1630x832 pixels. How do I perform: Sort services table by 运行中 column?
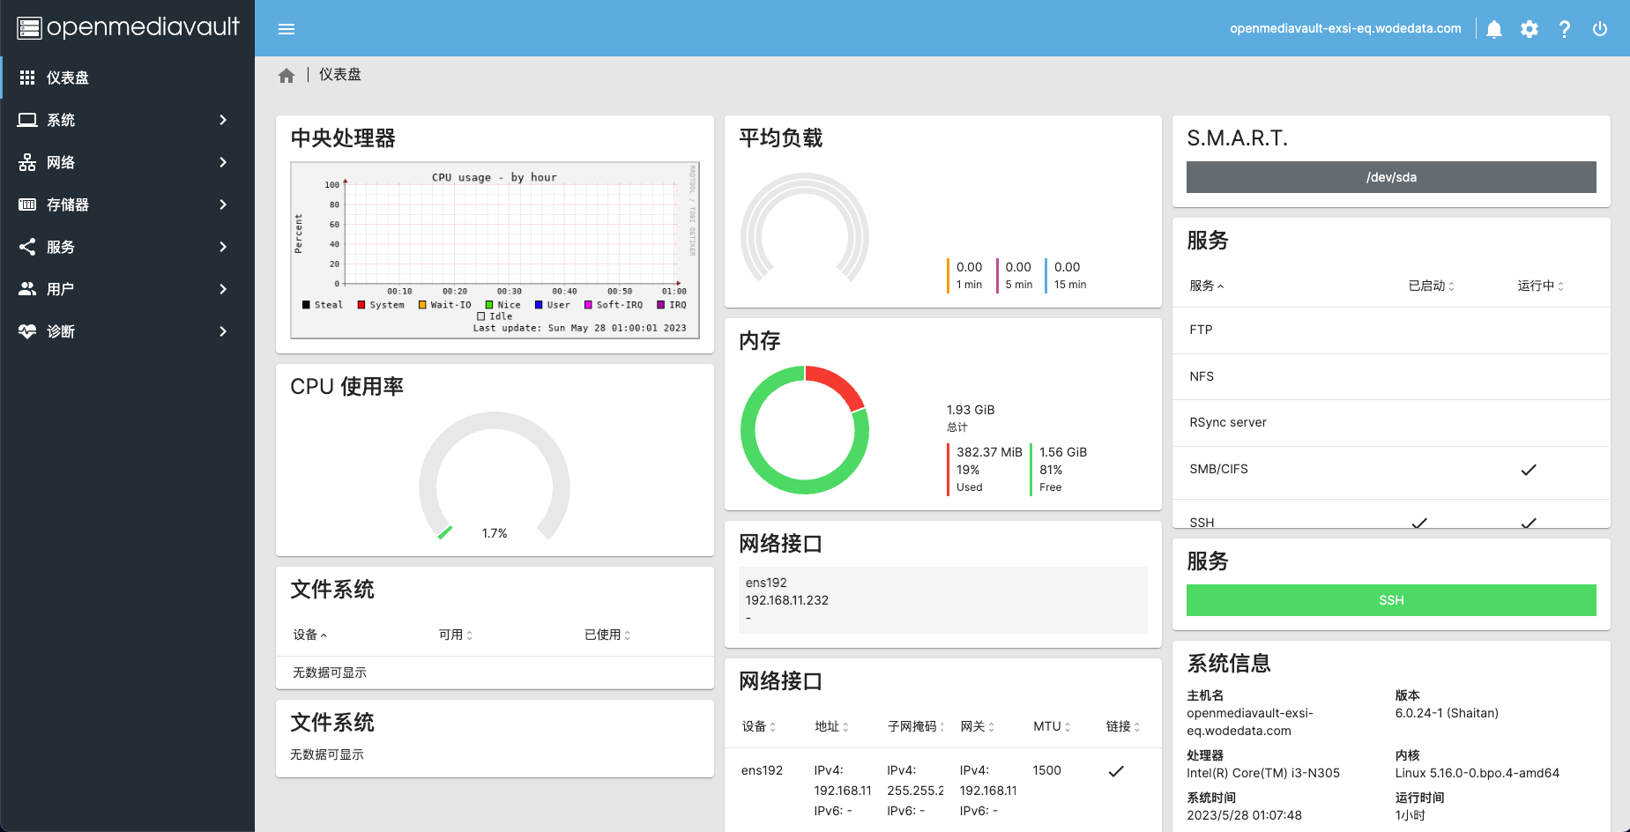[1540, 286]
